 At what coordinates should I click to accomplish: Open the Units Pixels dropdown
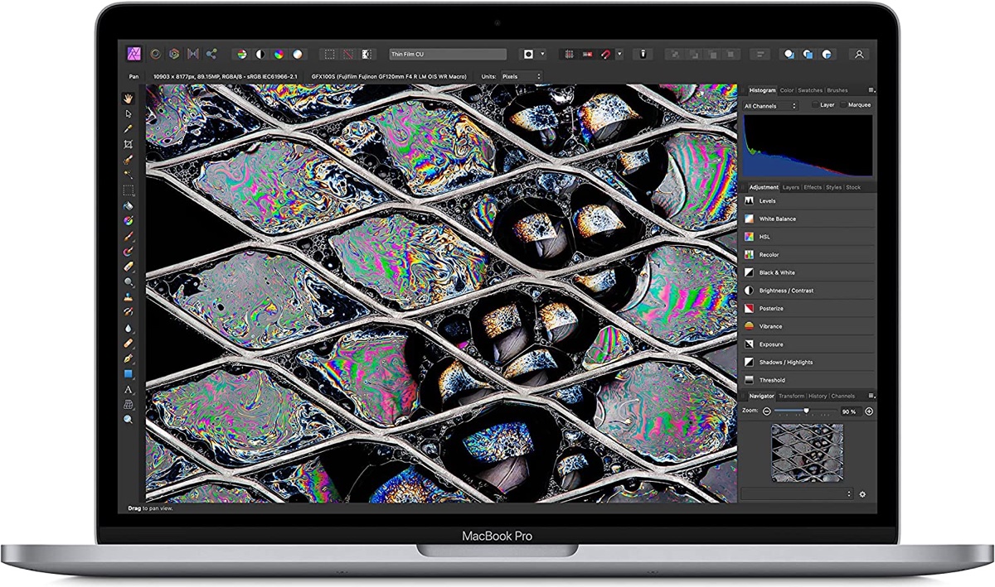point(522,76)
